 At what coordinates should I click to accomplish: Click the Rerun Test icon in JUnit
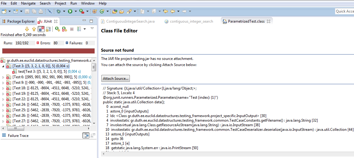pyautogui.click(x=57, y=29)
